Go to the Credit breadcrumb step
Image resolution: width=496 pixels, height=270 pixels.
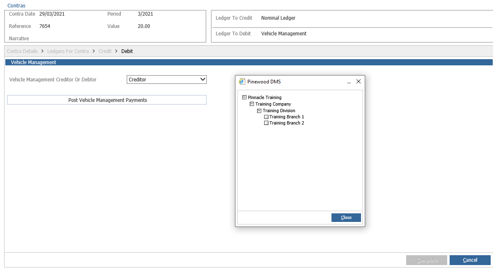coord(105,51)
